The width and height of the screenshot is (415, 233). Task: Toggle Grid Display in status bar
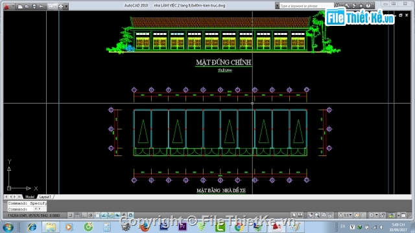pos(77,216)
